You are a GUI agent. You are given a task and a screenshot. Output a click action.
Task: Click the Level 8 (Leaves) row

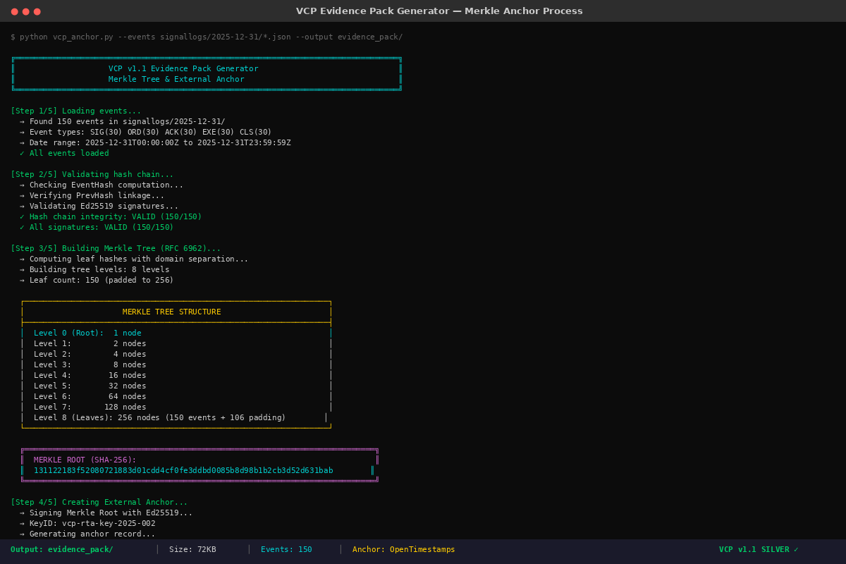159,417
